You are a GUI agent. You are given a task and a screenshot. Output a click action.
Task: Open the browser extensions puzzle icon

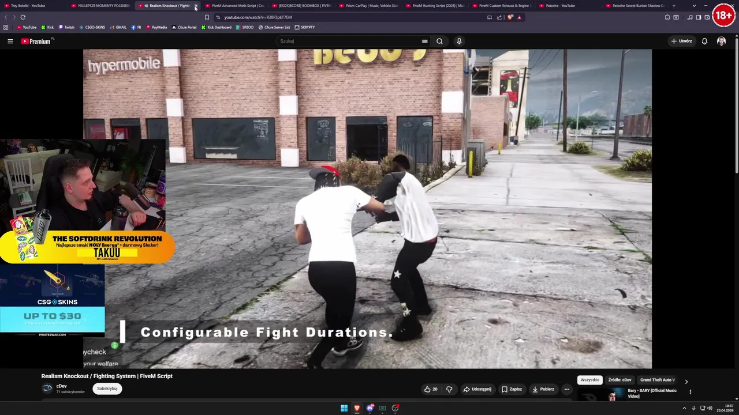pos(667,17)
